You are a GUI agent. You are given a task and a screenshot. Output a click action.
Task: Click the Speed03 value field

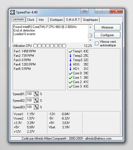30,107
